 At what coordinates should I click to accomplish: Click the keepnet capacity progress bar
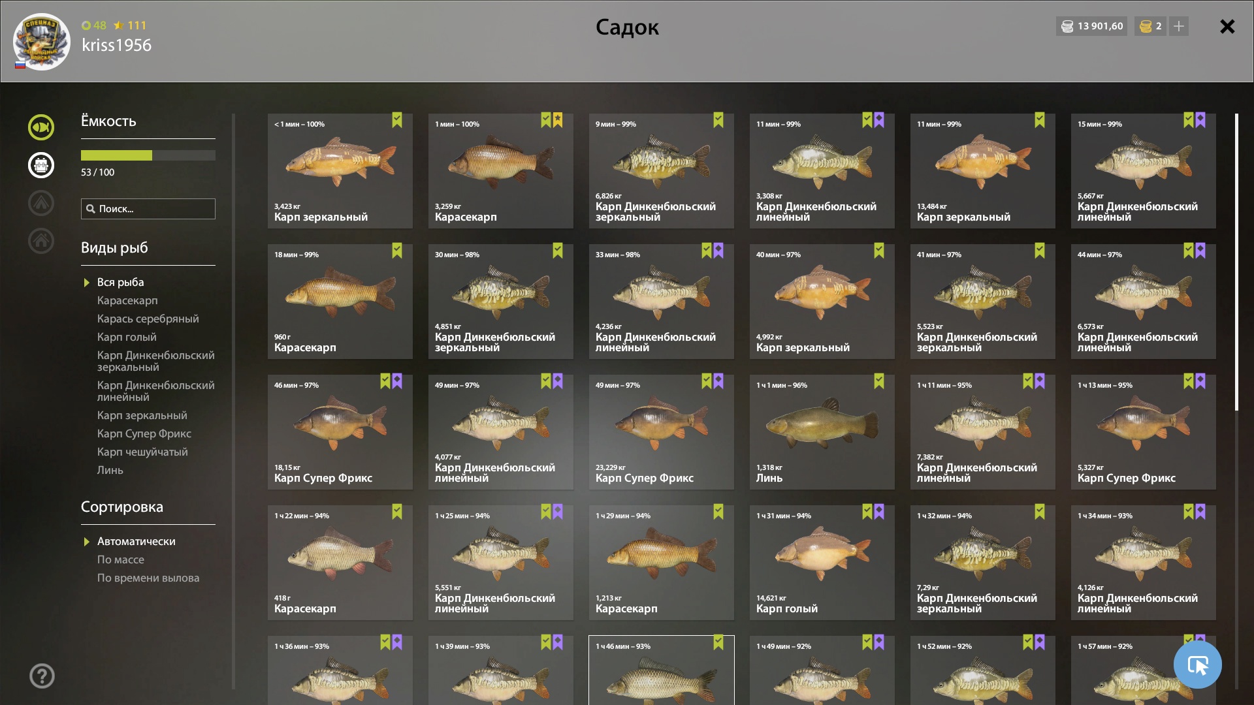pyautogui.click(x=148, y=155)
